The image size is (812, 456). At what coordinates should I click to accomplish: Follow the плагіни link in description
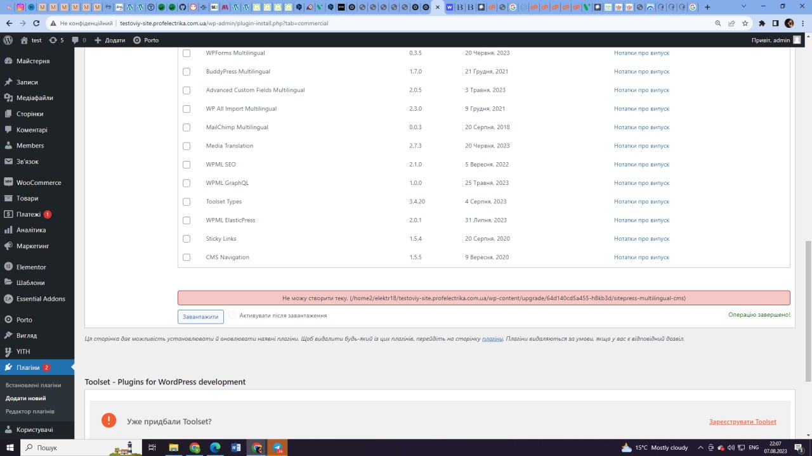pos(492,339)
